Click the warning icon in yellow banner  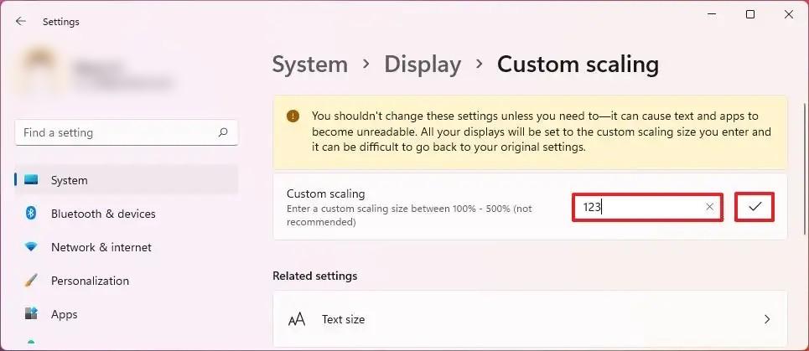(x=293, y=116)
